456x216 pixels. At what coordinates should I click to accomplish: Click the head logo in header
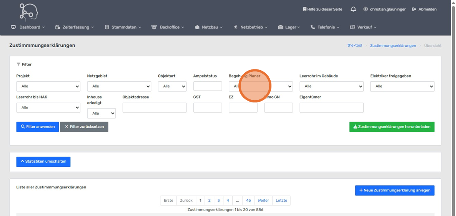pos(29,12)
